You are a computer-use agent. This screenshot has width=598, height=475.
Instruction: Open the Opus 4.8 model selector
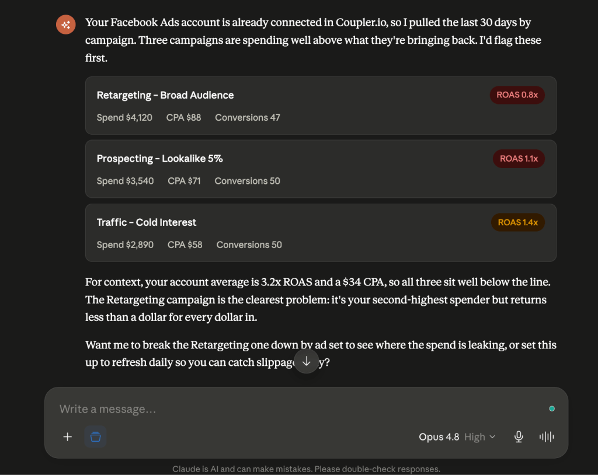[x=439, y=437]
